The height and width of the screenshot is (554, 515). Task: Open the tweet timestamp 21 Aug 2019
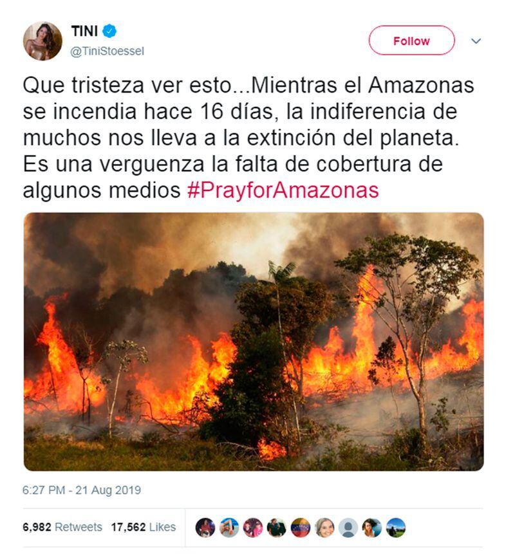(82, 490)
